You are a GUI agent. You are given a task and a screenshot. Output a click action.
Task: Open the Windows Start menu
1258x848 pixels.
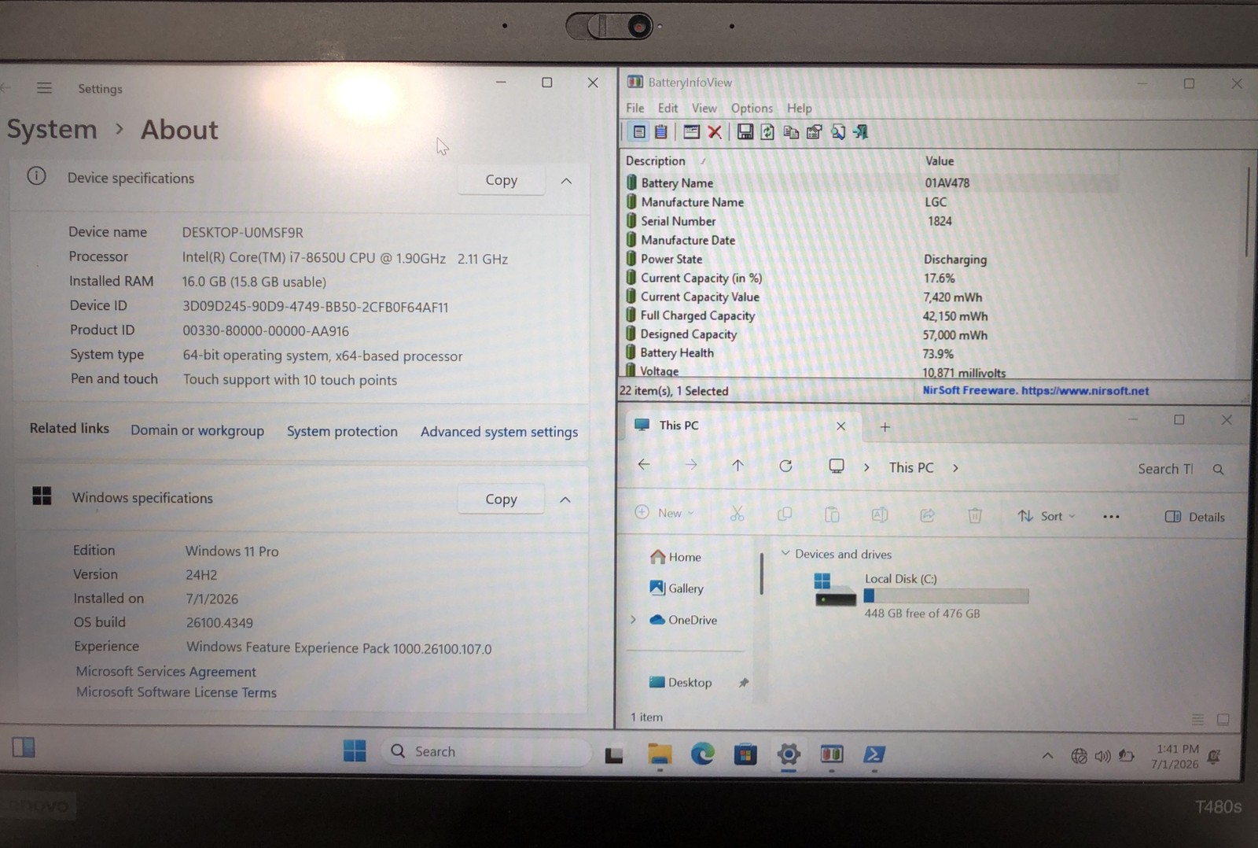point(355,751)
